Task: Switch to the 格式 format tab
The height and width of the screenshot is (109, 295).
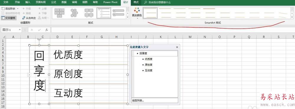Action: pyautogui.click(x=136, y=2)
